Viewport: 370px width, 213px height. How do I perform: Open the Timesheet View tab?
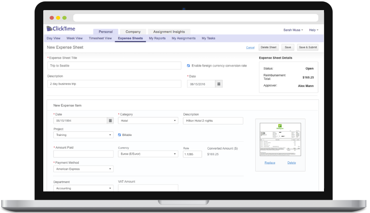pyautogui.click(x=100, y=39)
